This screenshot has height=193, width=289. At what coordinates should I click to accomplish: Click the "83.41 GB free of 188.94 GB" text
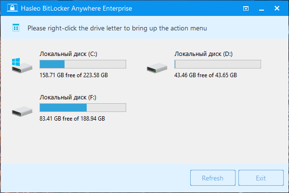point(72,119)
